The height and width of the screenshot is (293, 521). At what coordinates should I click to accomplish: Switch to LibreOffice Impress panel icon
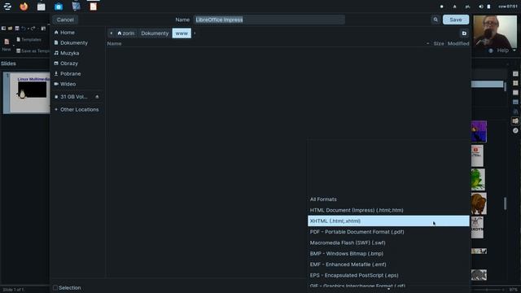click(x=94, y=7)
